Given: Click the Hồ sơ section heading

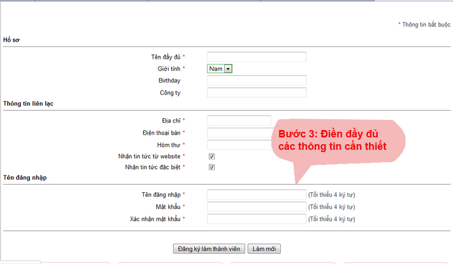Looking at the screenshot, I should [x=11, y=40].
